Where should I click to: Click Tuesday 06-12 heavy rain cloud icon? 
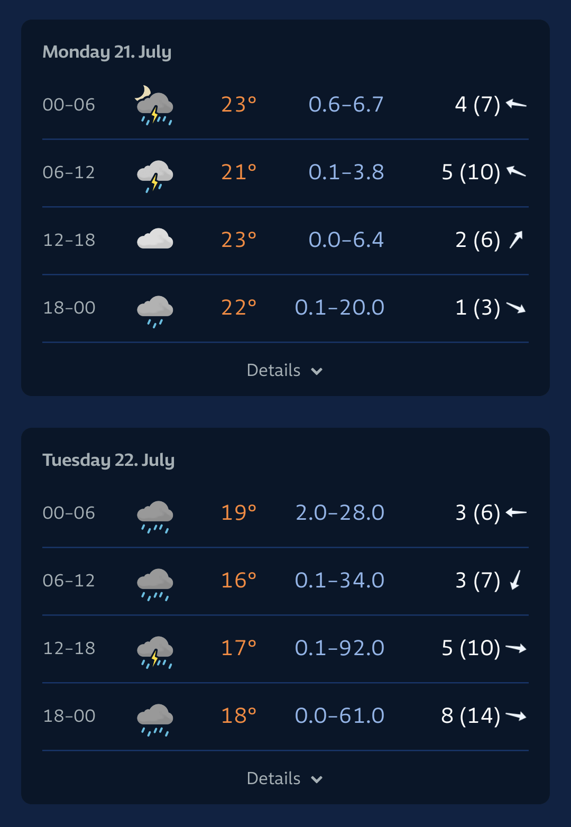click(x=155, y=584)
